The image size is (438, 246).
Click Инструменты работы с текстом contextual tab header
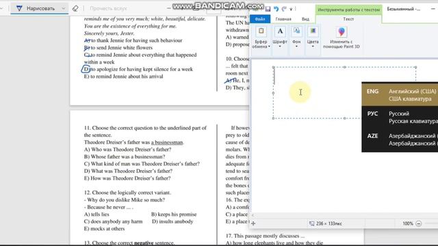[348, 10]
